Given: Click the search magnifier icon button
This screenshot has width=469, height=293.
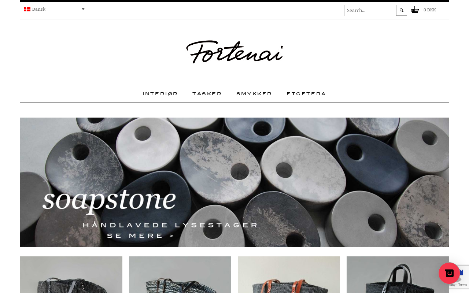Looking at the screenshot, I should pyautogui.click(x=402, y=10).
